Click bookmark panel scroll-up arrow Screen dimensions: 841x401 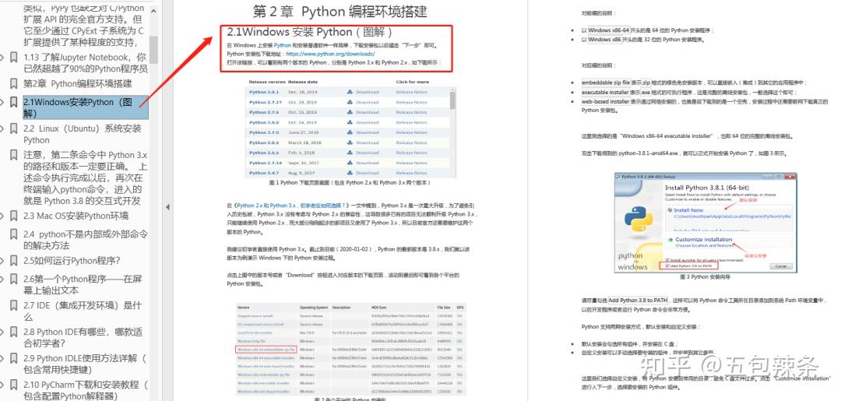pos(153,10)
